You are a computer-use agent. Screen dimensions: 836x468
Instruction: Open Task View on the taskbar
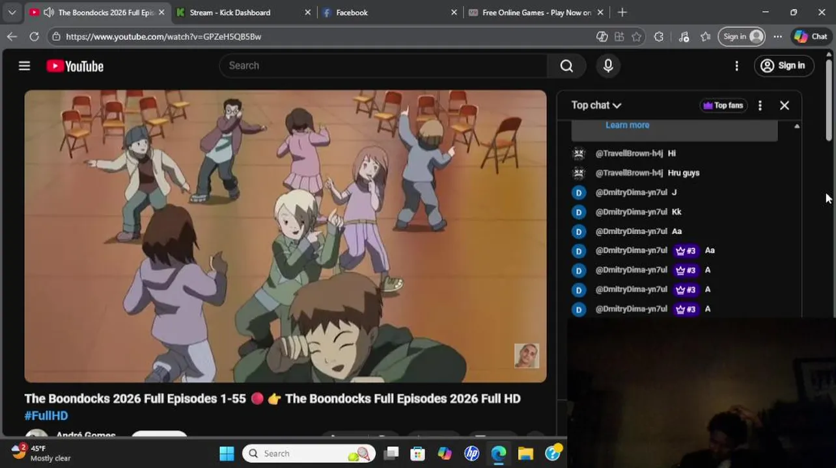click(x=391, y=454)
